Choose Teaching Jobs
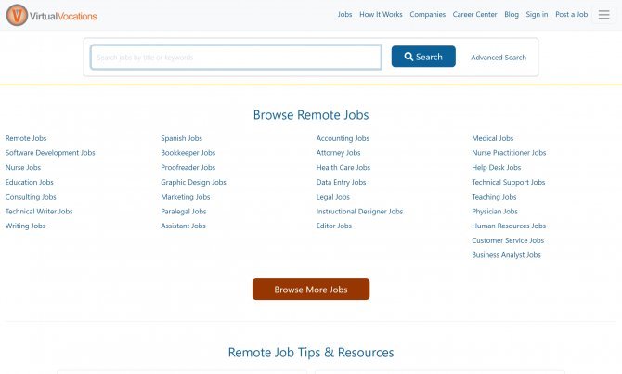Image resolution: width=622 pixels, height=374 pixels. point(494,197)
